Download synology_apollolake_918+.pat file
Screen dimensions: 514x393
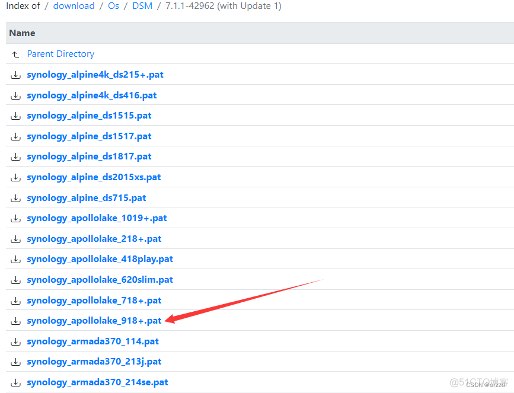tap(94, 321)
